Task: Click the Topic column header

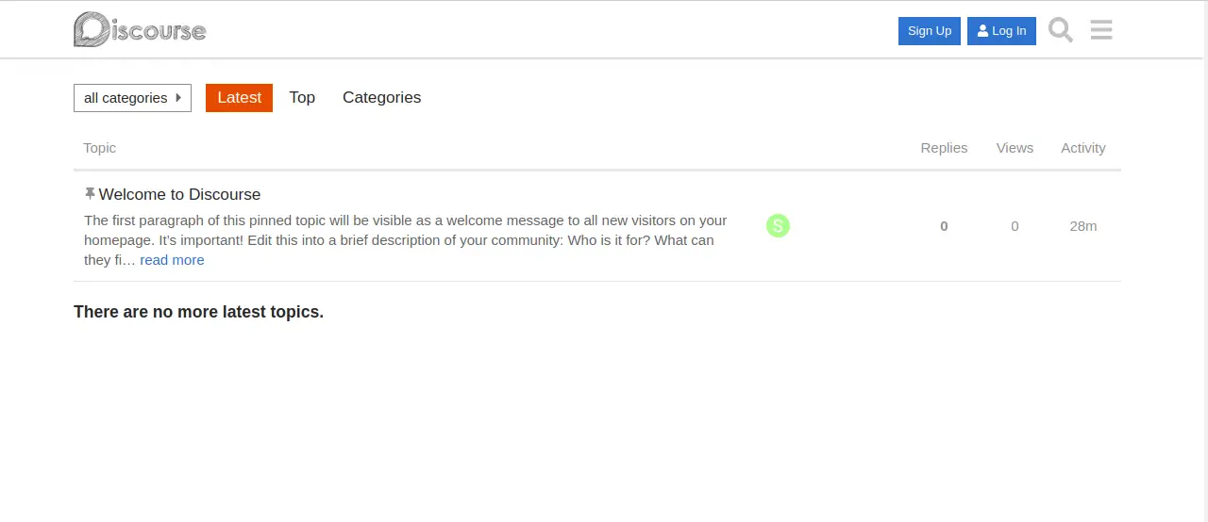Action: coord(99,148)
